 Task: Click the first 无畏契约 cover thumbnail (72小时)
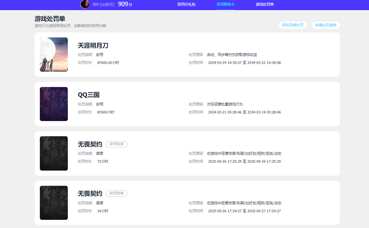click(54, 153)
